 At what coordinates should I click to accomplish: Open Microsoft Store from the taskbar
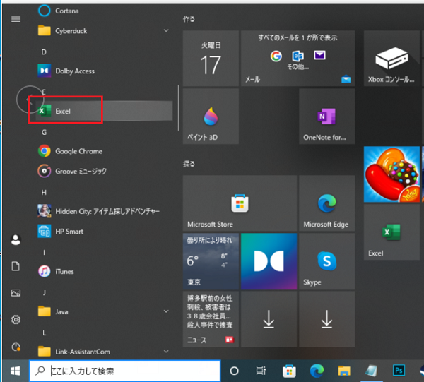(289, 371)
